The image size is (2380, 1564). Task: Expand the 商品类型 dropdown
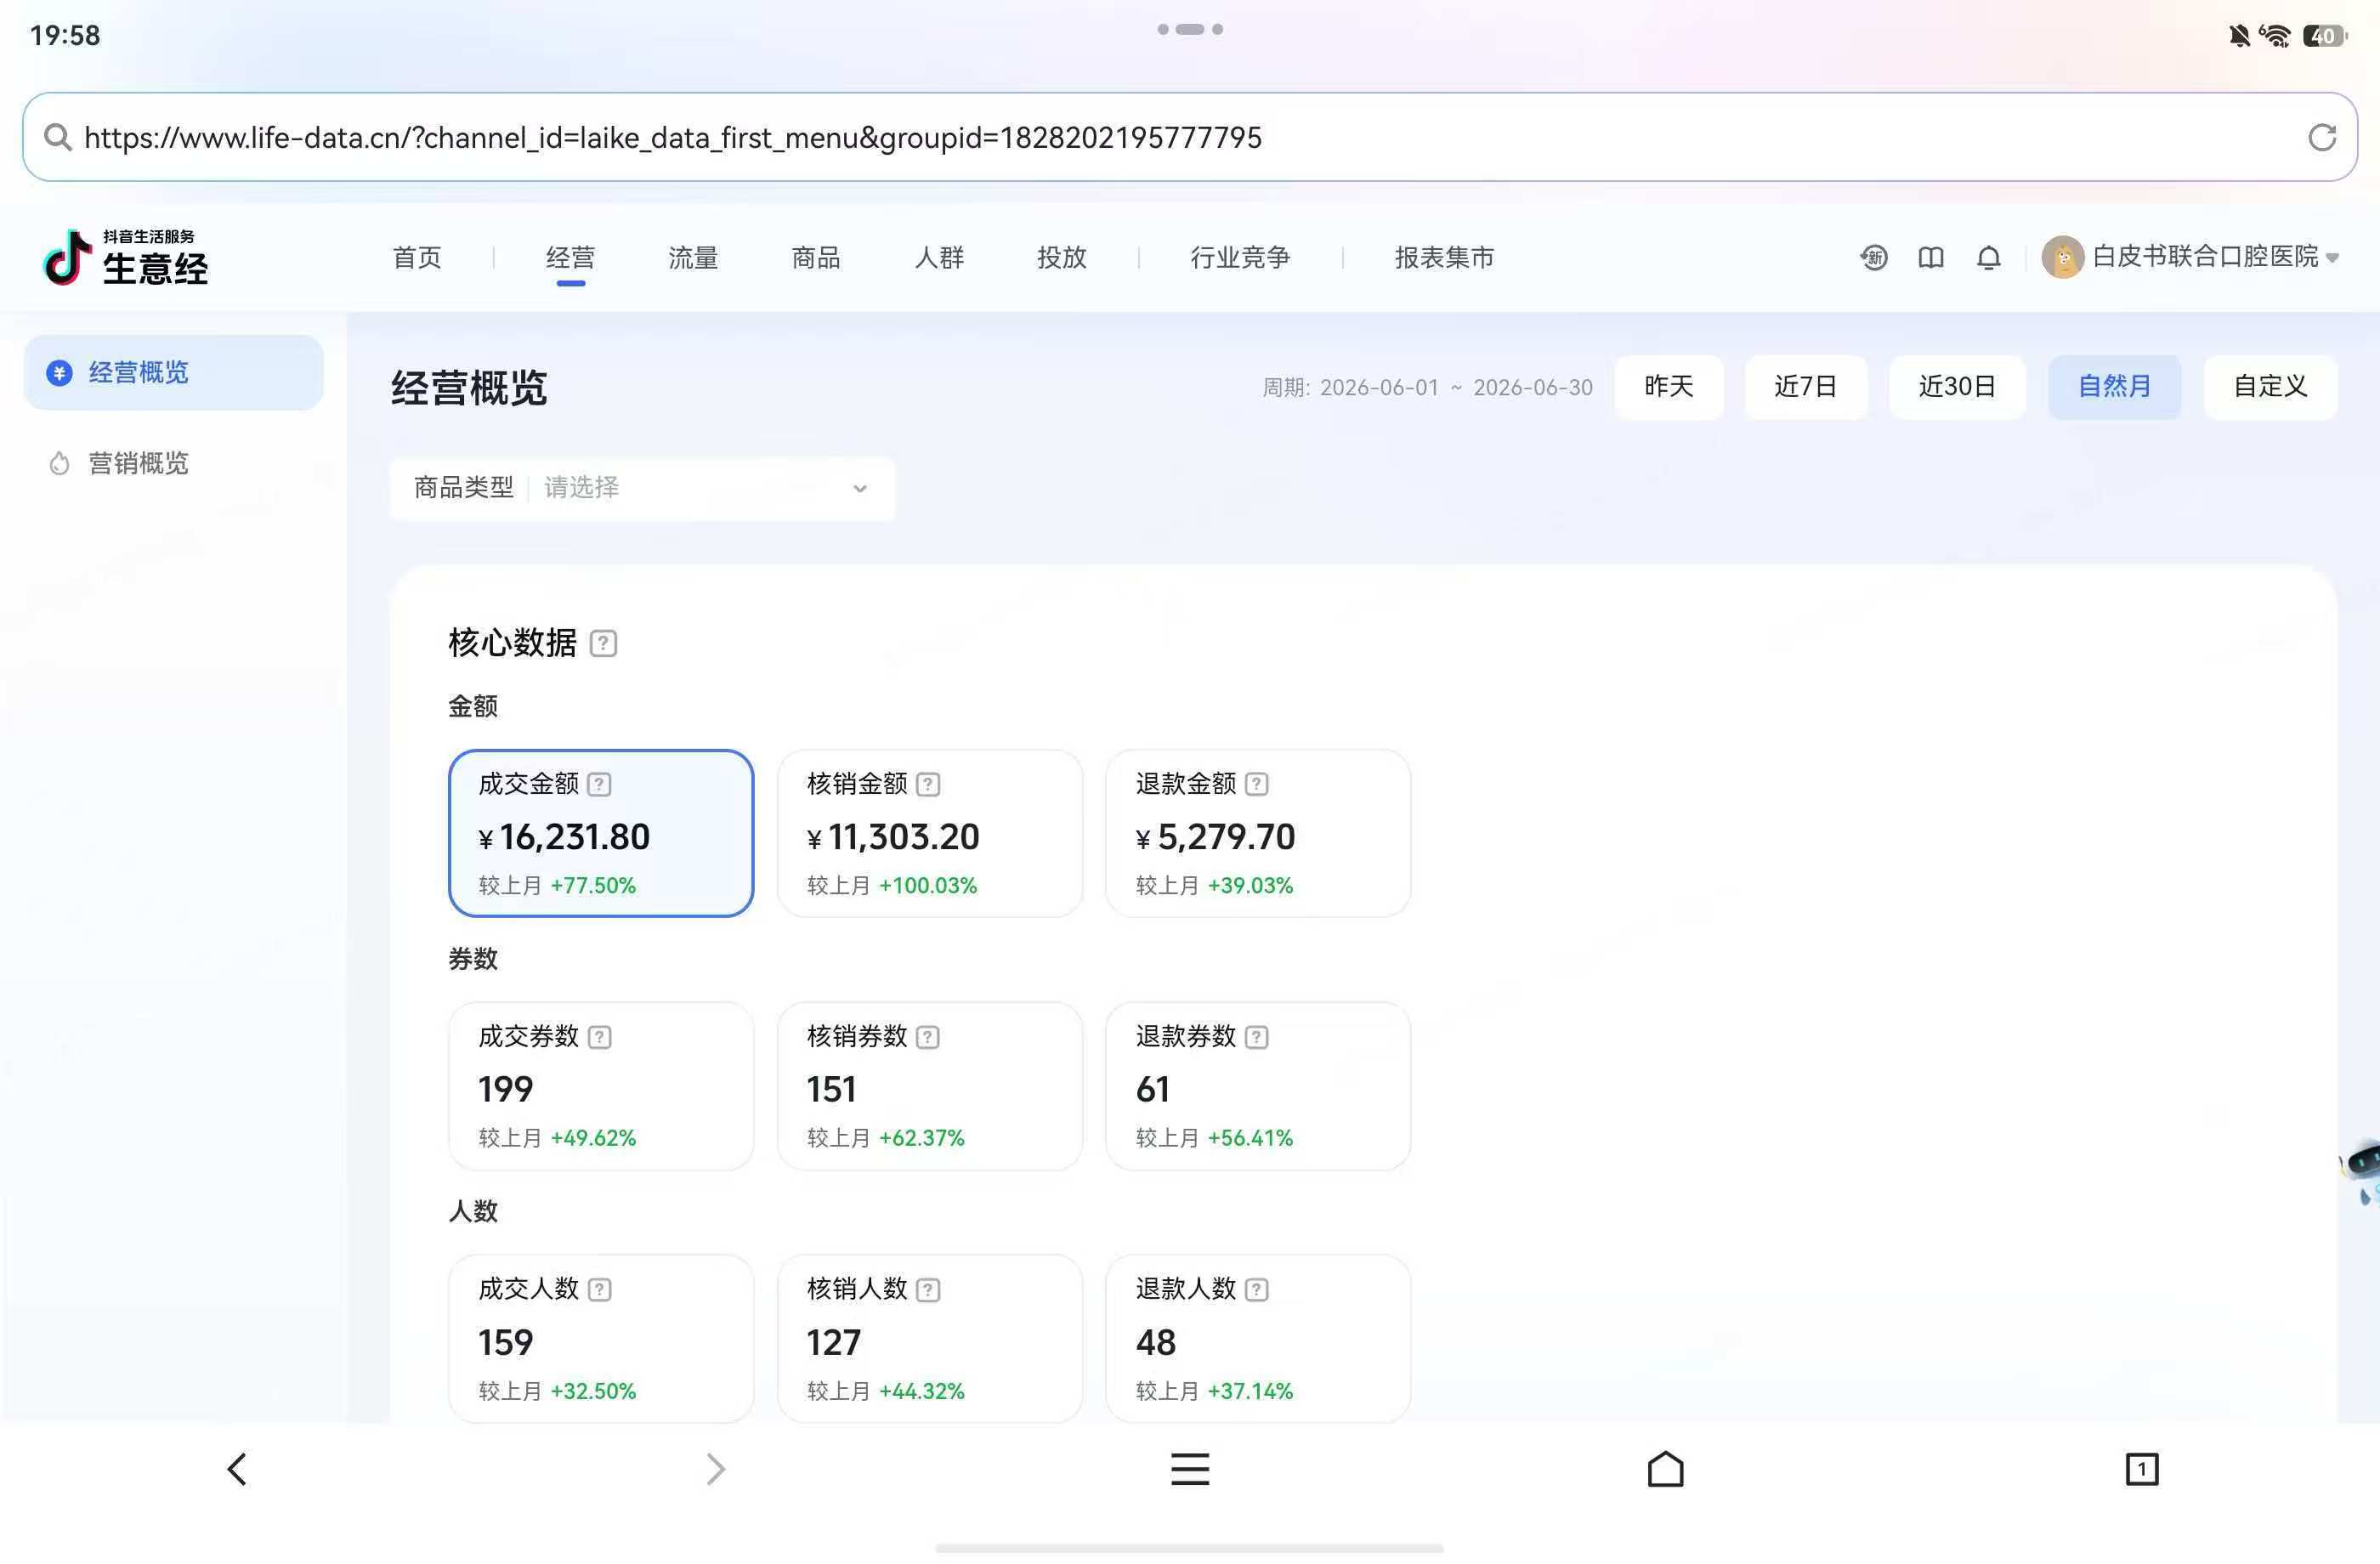click(643, 488)
